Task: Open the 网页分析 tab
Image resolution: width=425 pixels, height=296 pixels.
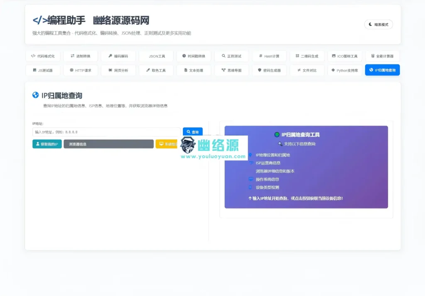Action: click(118, 70)
